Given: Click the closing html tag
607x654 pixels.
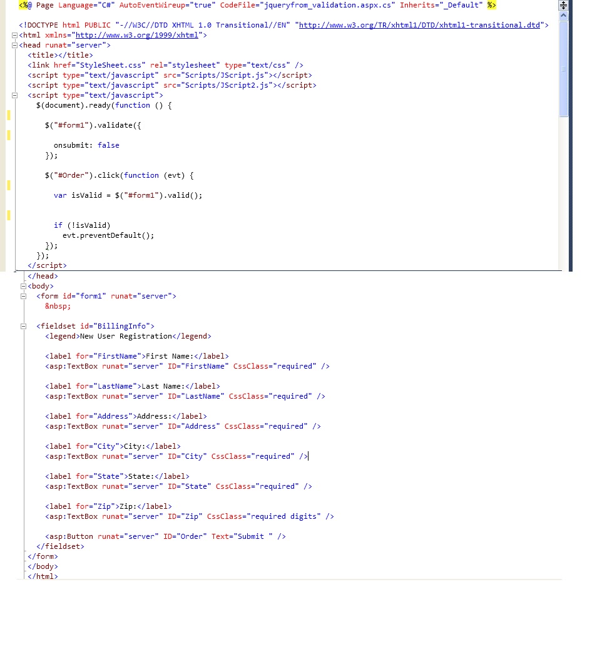Looking at the screenshot, I should coord(43,576).
